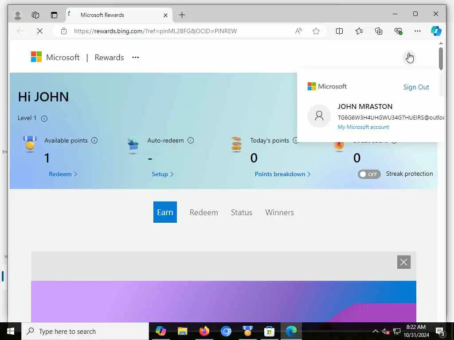This screenshot has height=340, width=454.
Task: Open File Explorer from taskbar
Action: tap(182, 331)
